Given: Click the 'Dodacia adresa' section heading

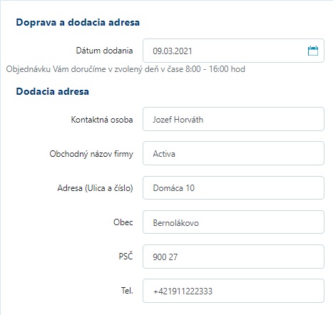Looking at the screenshot, I should point(52,91).
